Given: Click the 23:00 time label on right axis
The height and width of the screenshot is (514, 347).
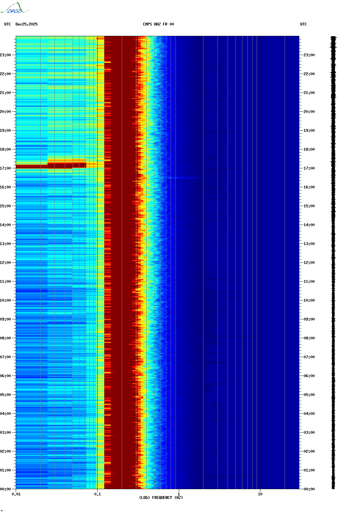Looking at the screenshot, I should [309, 55].
